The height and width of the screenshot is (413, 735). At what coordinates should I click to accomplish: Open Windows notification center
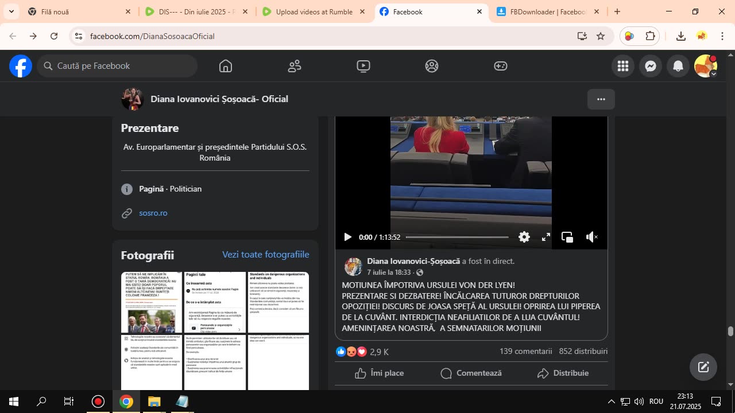tap(716, 402)
